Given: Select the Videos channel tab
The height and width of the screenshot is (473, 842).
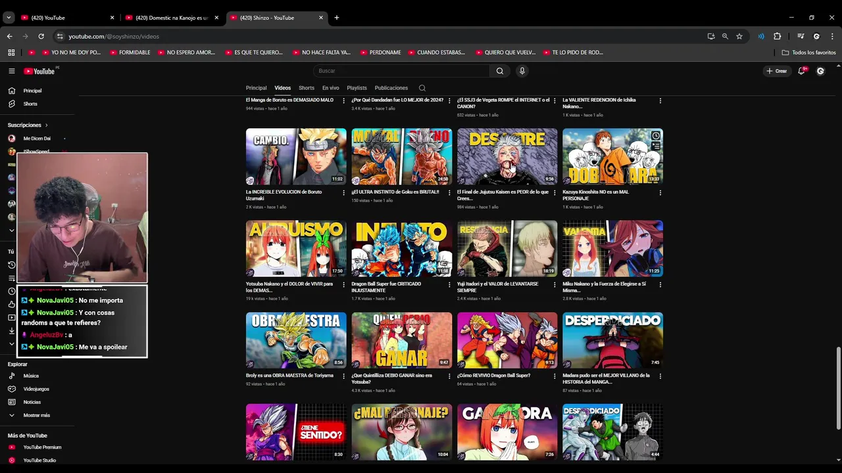Looking at the screenshot, I should (x=283, y=88).
